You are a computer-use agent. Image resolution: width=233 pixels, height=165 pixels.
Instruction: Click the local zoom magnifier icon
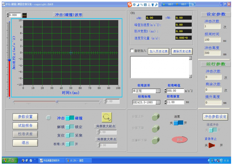coord(107,117)
